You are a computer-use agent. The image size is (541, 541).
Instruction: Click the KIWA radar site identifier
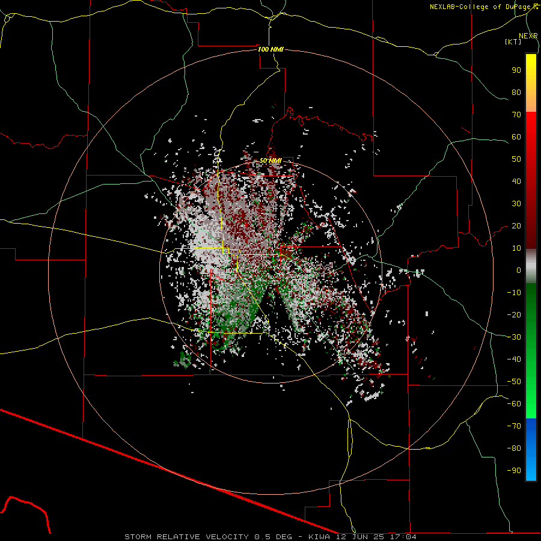pos(319,537)
